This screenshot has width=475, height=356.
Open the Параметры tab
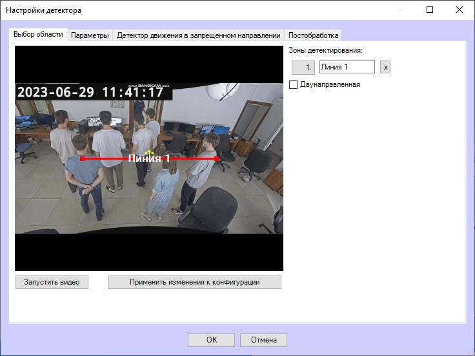click(90, 35)
